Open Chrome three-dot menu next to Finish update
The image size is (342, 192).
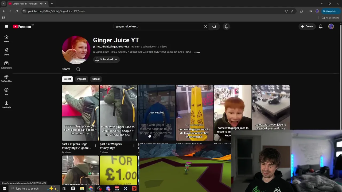pos(338,11)
